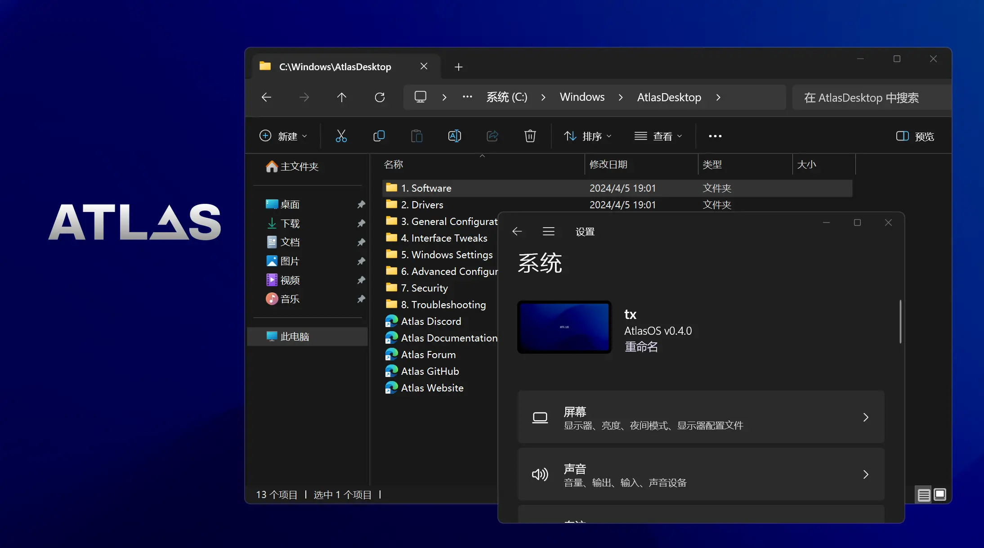Screen dimensions: 984x548
Task: Click the This PC monitor icon in address bar
Action: [x=420, y=97]
